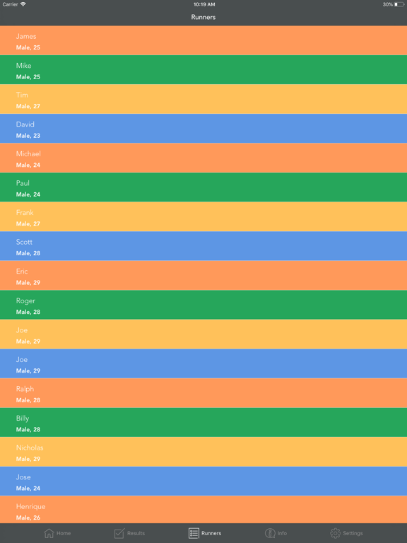Tap the Results checkbox icon
The image size is (407, 543).
click(x=119, y=533)
